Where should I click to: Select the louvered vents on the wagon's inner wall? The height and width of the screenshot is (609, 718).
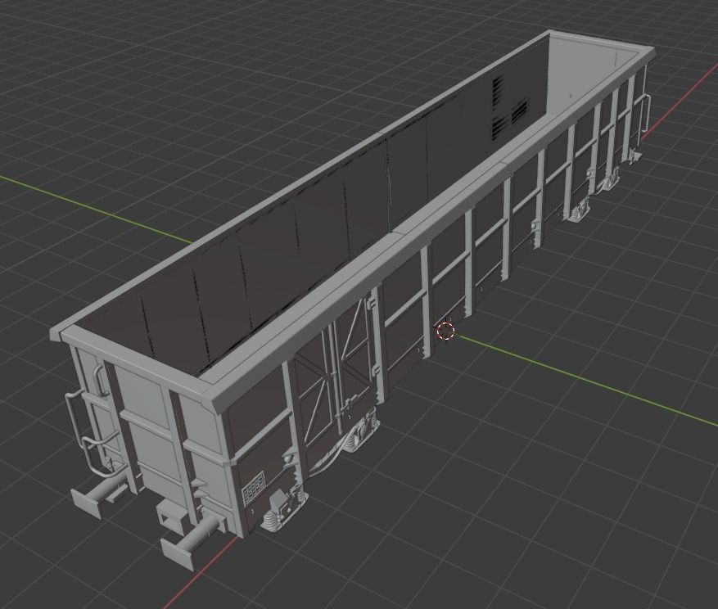pyautogui.click(x=509, y=109)
